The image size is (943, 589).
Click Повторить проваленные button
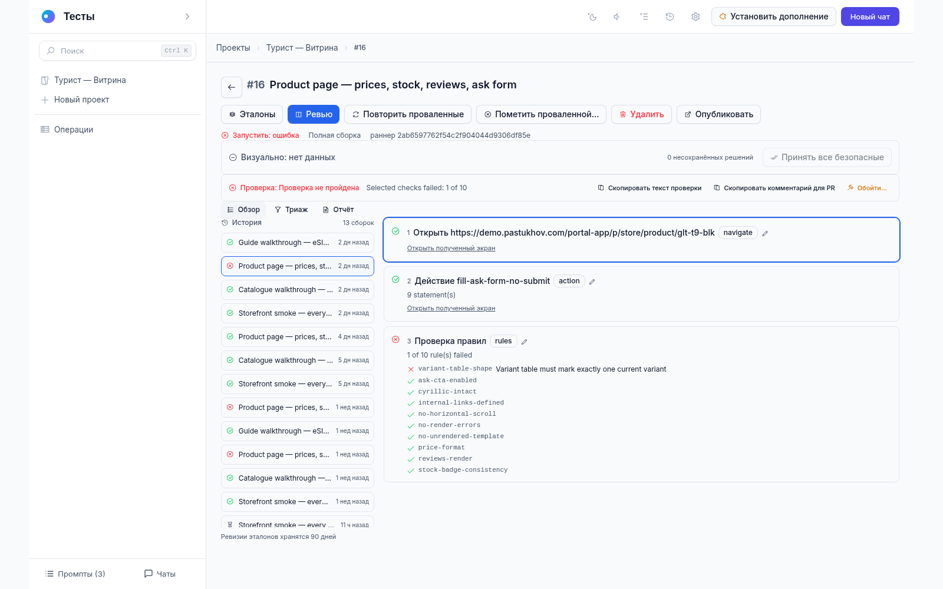[408, 114]
